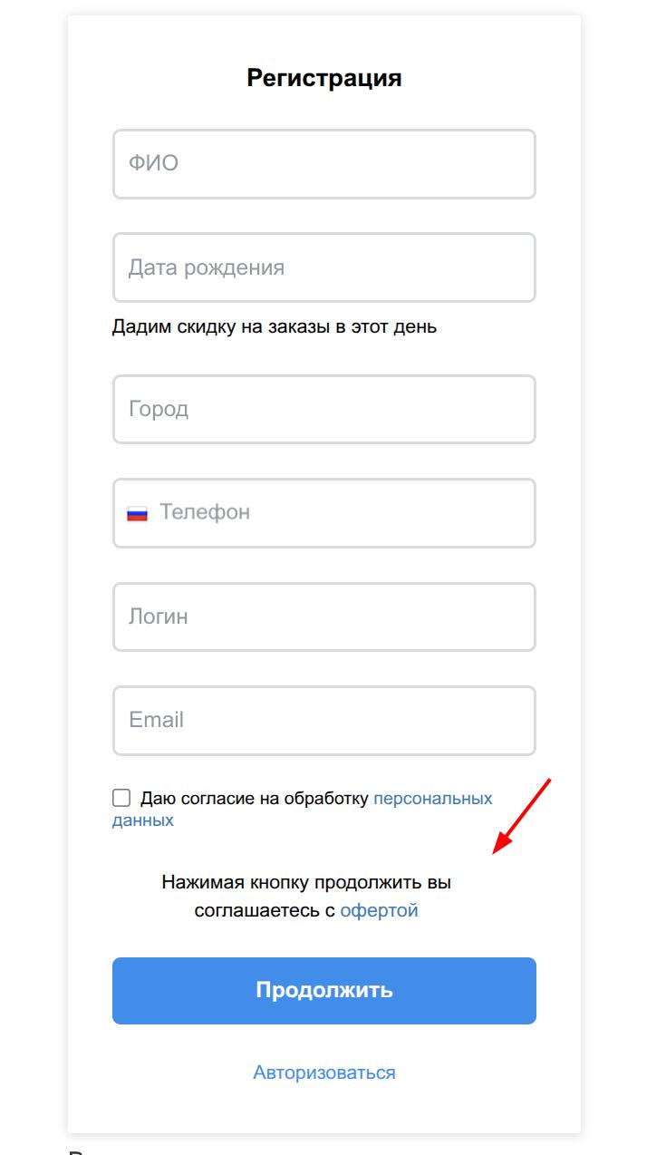Screen dimensions: 666x1155
Task: Open the офертой link
Action: [379, 910]
